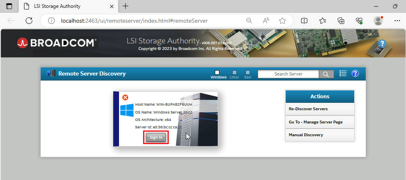Click the red X icon on server card
Image resolution: width=406 pixels, height=180 pixels.
(x=125, y=97)
